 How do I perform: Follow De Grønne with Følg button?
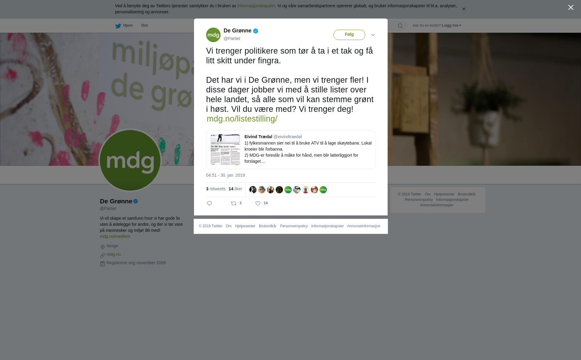[349, 35]
